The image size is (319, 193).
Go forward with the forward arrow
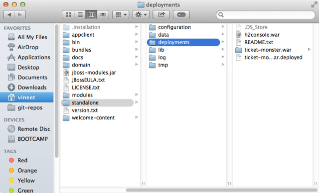click(20, 15)
